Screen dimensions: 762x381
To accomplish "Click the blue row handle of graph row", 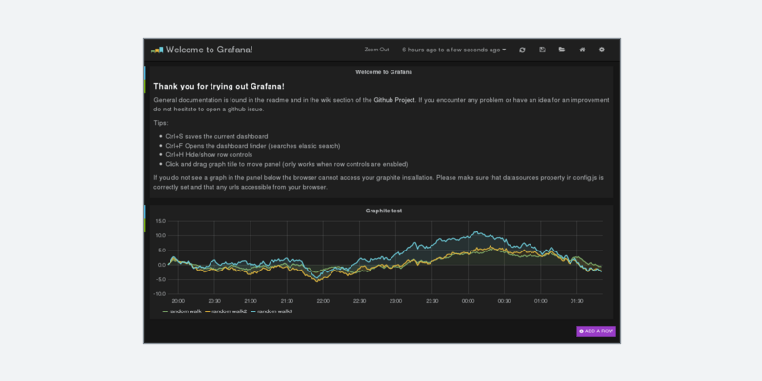I will (x=145, y=211).
